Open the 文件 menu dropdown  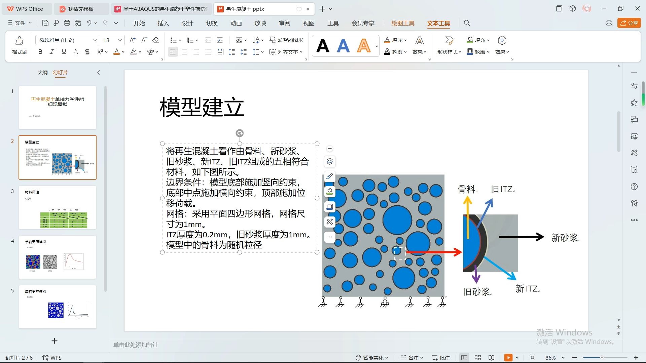point(20,23)
